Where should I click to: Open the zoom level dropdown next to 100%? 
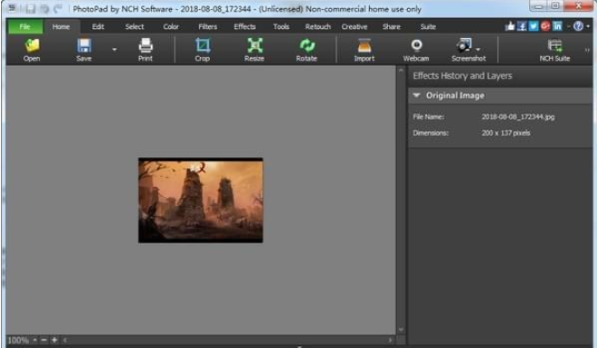[34, 340]
